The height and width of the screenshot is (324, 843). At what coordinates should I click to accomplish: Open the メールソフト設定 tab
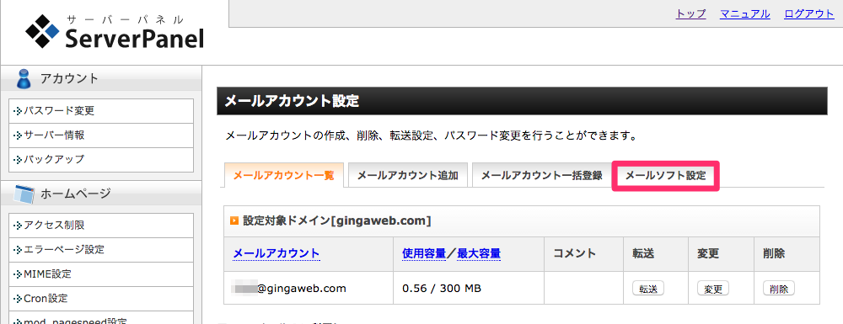(x=666, y=175)
